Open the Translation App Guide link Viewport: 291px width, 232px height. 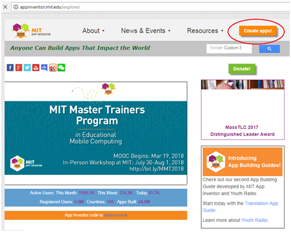point(240,207)
